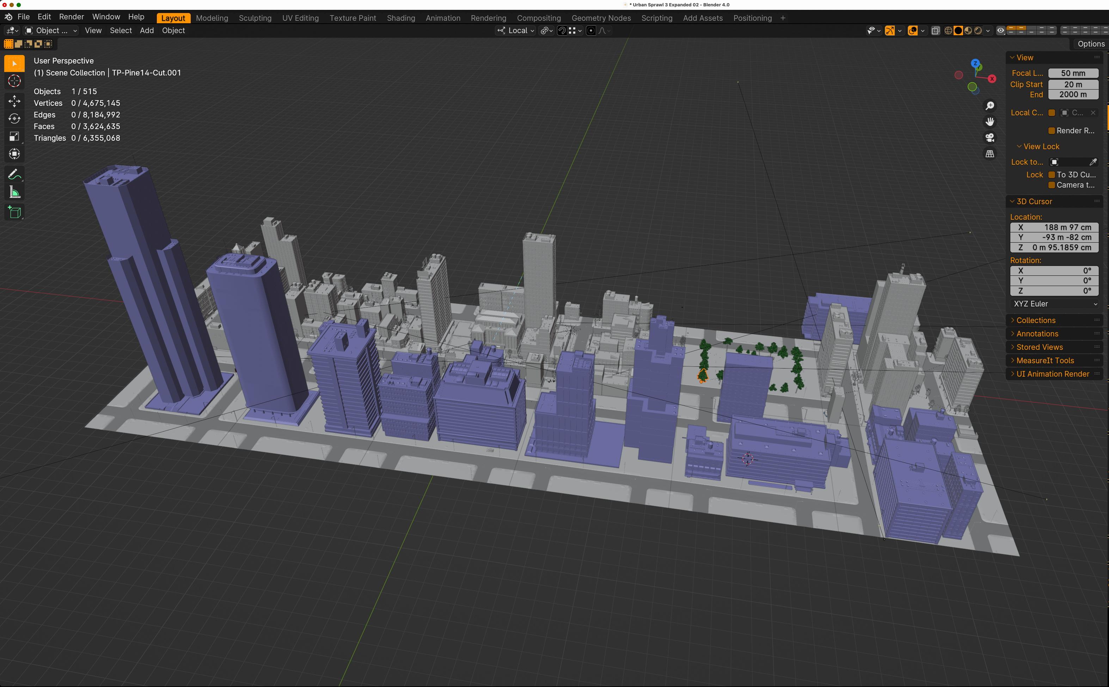
Task: Open the XYZ Euler rotation mode dropdown
Action: point(1054,304)
